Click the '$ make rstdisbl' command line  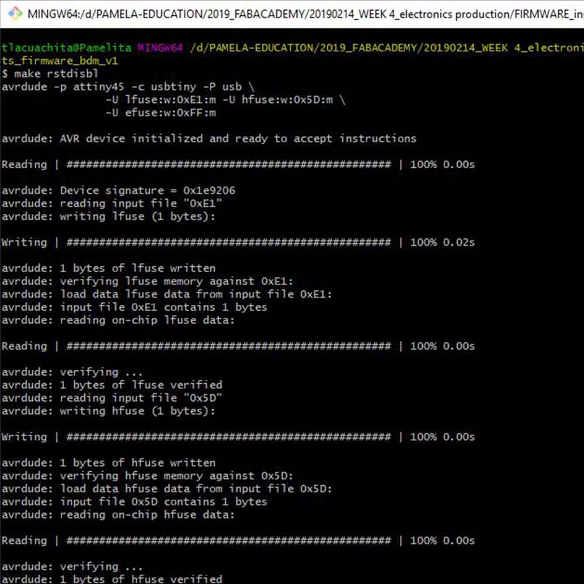(x=50, y=74)
